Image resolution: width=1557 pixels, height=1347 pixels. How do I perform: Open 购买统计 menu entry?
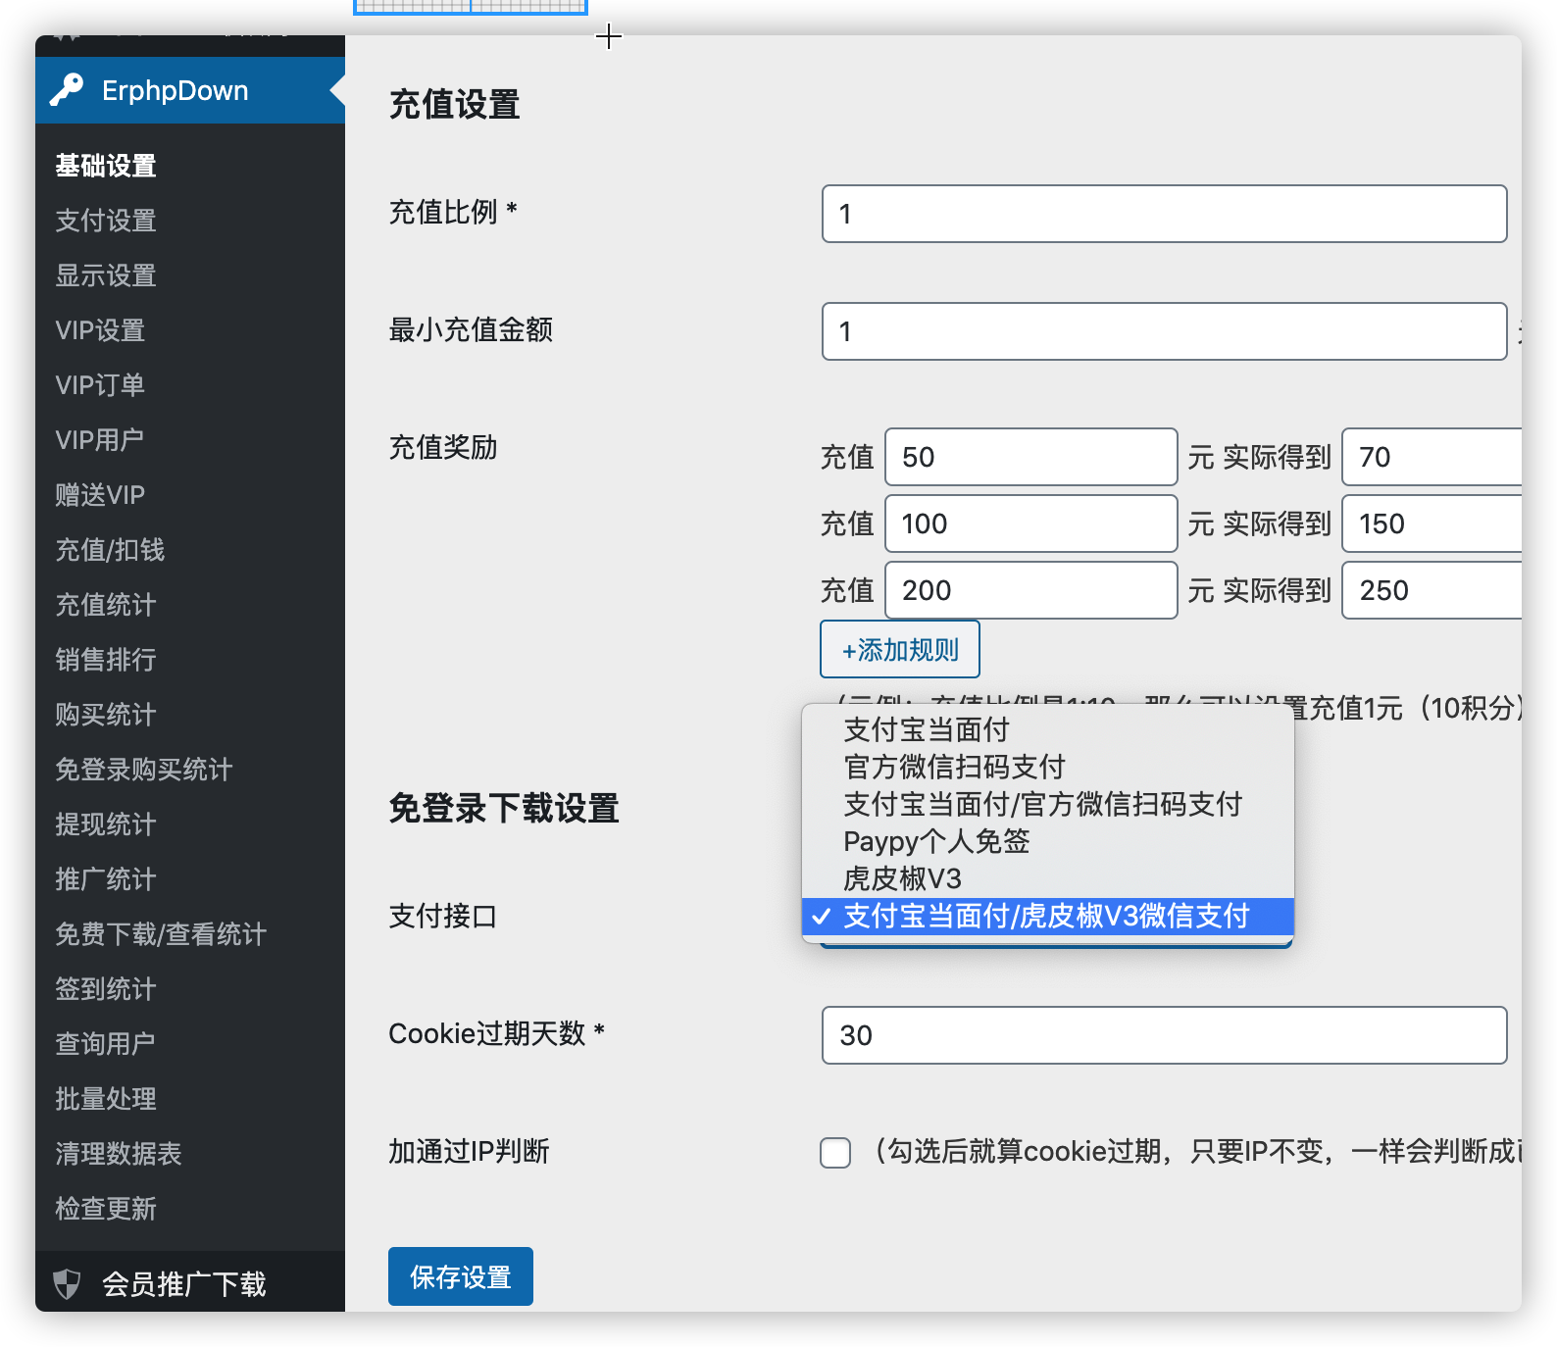point(106,715)
